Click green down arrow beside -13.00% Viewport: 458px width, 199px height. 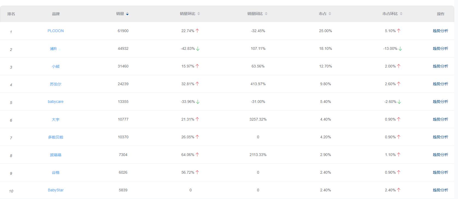[400, 49]
